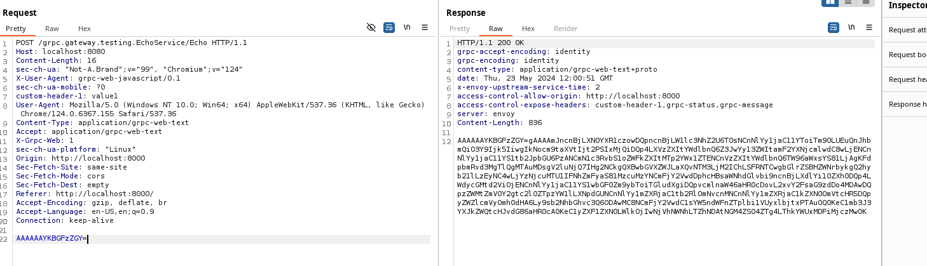This screenshot has height=266, width=927.
Task: Click the Content-Type grpc-web-text request header
Action: pos(102,123)
